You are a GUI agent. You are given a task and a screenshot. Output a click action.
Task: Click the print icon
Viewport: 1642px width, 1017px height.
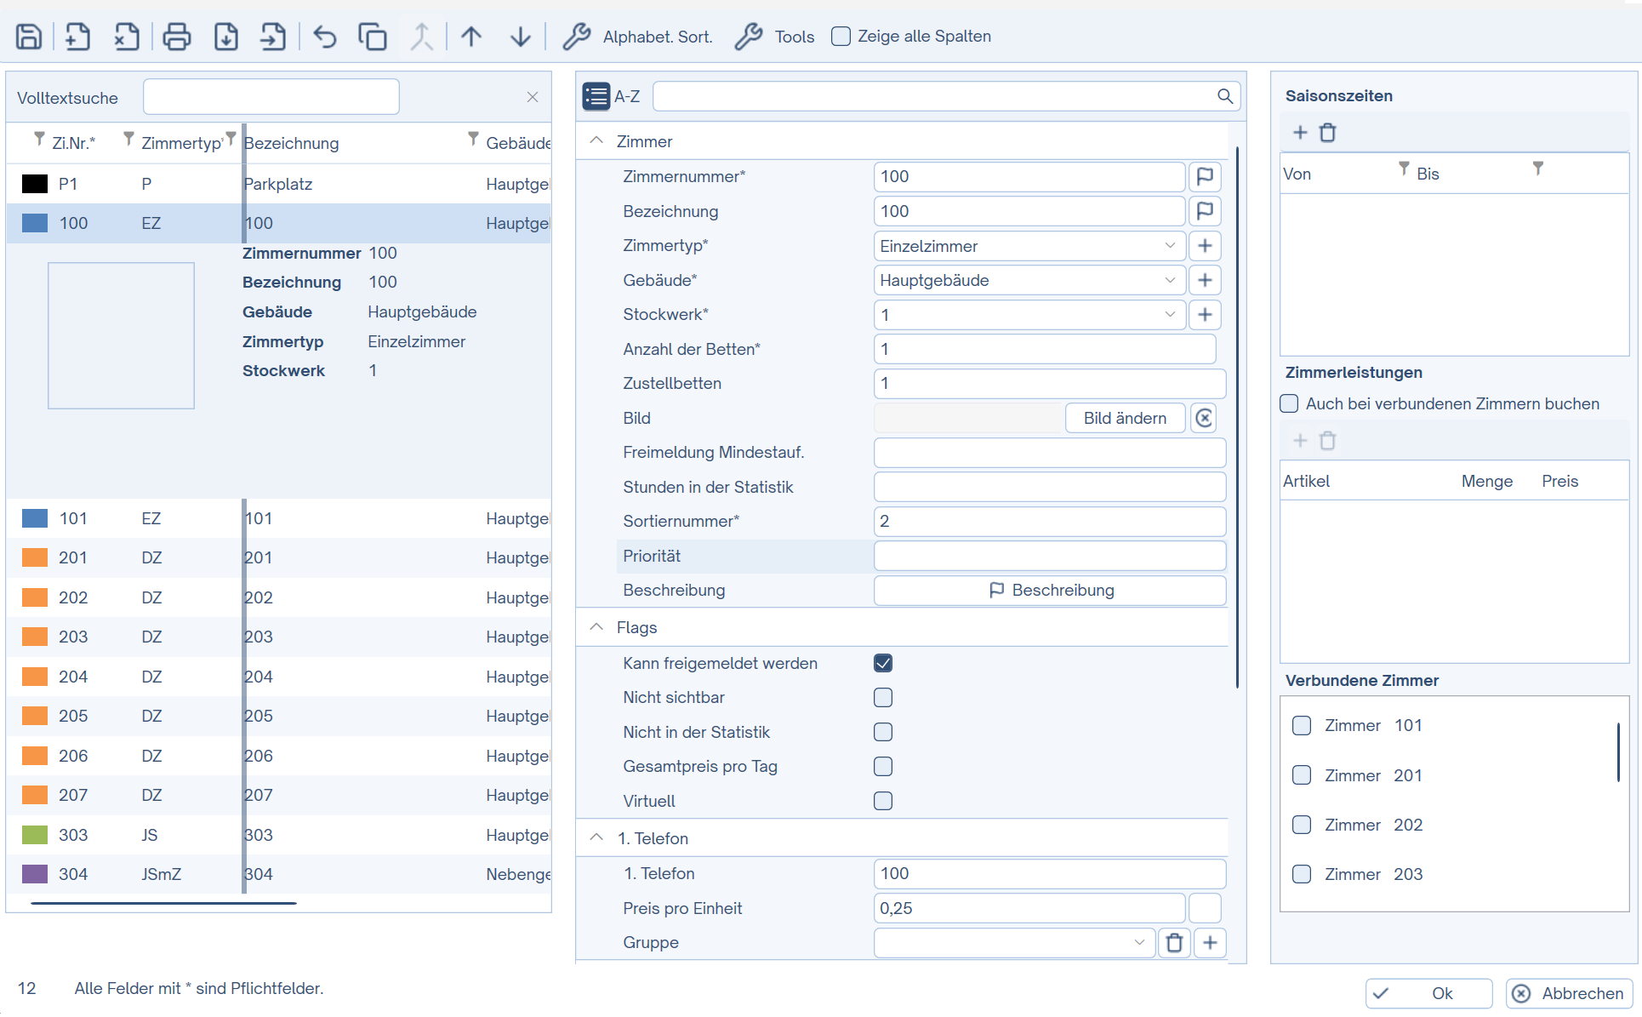[176, 37]
